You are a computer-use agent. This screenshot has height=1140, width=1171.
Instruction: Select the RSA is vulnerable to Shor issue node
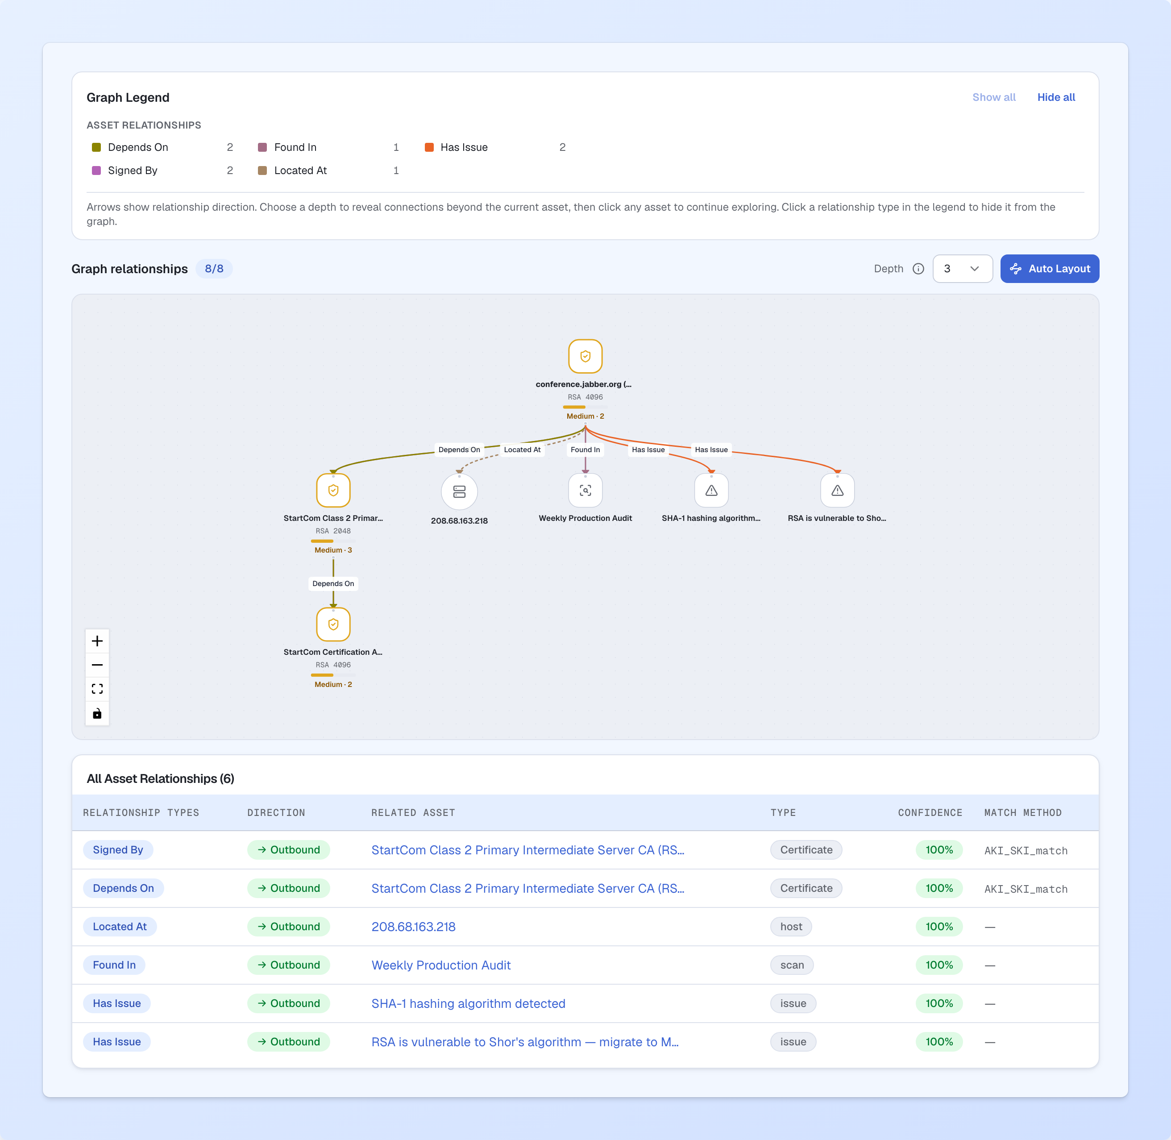[x=837, y=491]
